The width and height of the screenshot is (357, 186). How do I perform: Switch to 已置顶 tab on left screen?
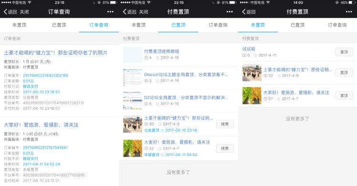[x=59, y=25]
